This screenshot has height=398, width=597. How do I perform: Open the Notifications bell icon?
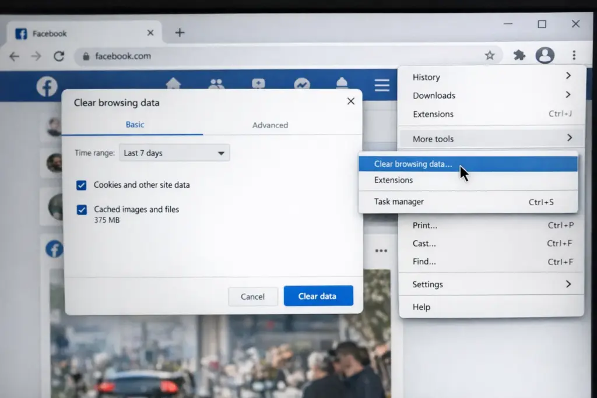[x=342, y=84]
